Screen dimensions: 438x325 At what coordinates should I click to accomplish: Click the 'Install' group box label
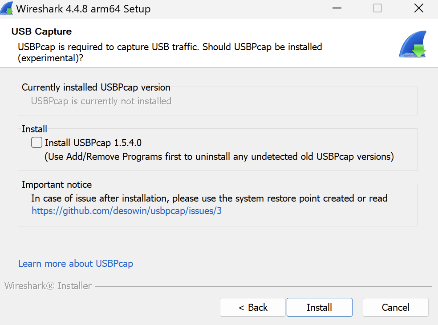34,129
